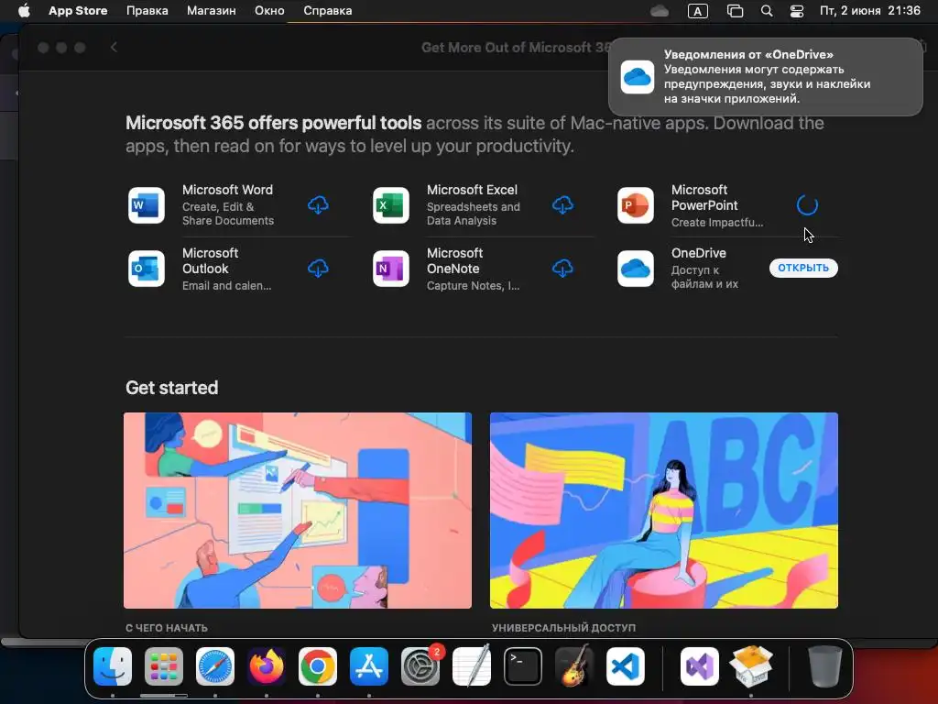
Task: Open Terminal from the Dock
Action: coord(523,666)
